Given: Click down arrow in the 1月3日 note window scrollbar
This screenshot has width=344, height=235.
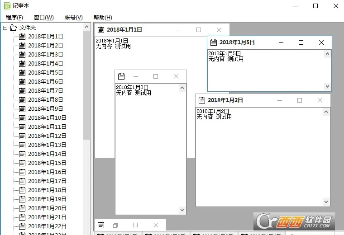Looking at the screenshot, I should 182,210.
